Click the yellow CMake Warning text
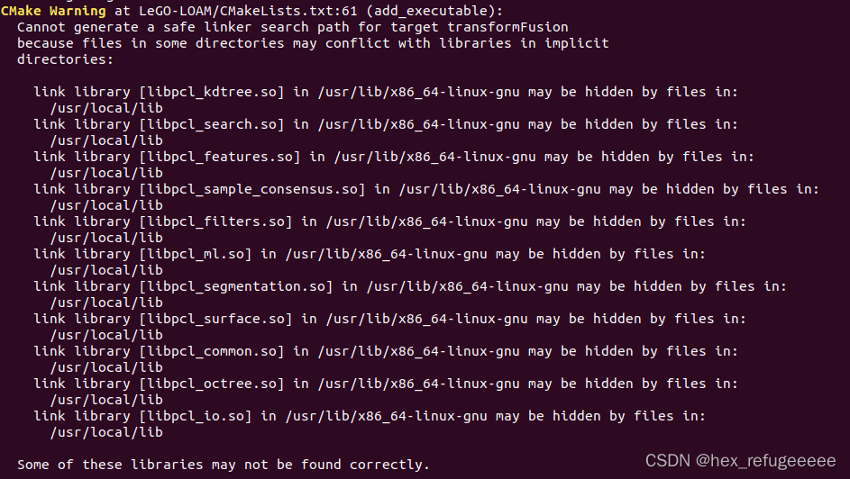The height and width of the screenshot is (479, 850). [x=53, y=11]
